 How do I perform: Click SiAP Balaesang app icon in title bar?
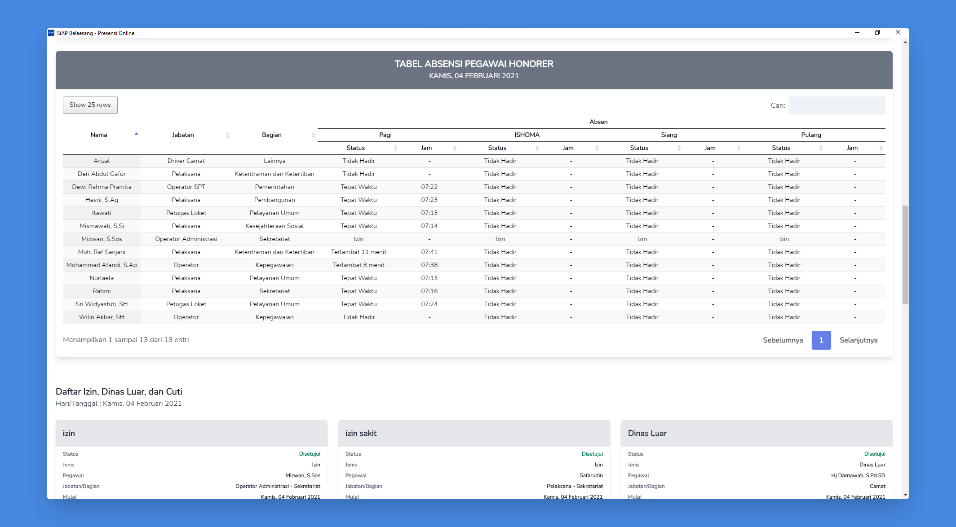point(51,33)
